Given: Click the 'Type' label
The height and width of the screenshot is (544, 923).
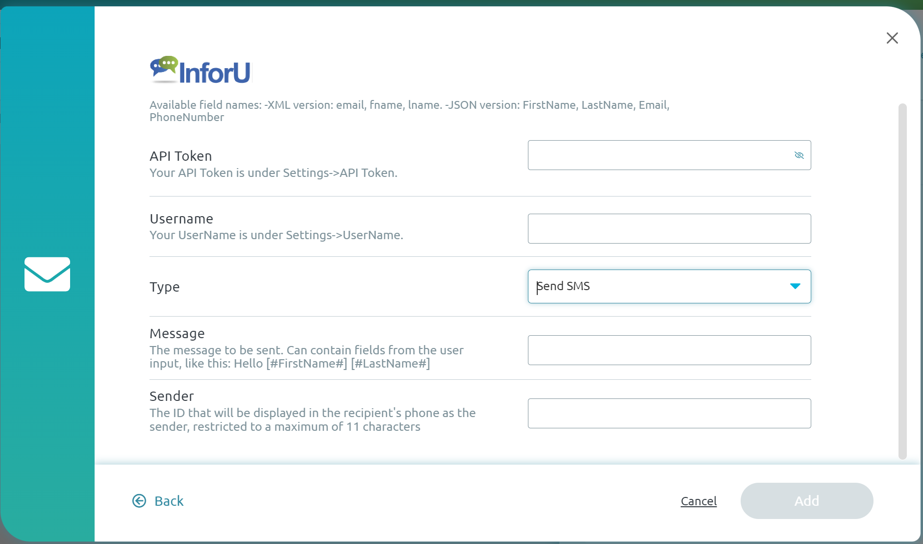Looking at the screenshot, I should [x=165, y=287].
